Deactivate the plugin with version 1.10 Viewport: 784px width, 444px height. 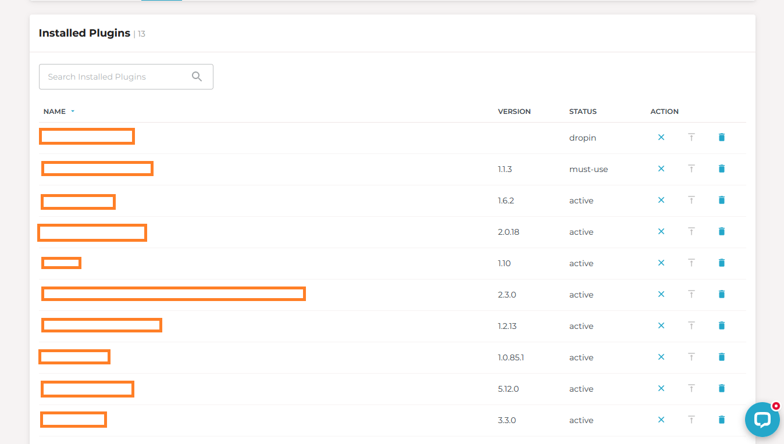(661, 263)
